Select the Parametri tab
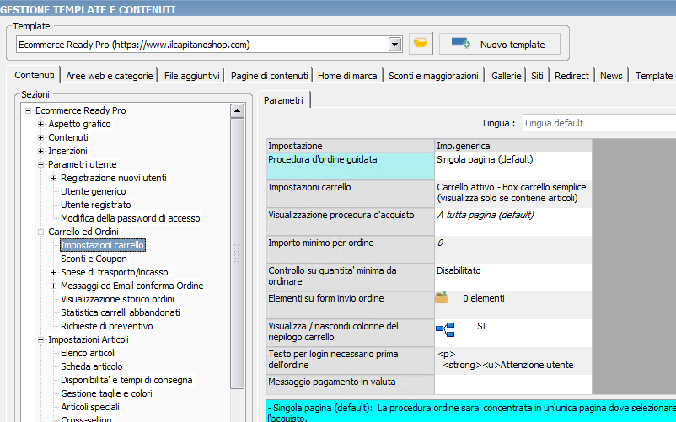 coord(283,100)
